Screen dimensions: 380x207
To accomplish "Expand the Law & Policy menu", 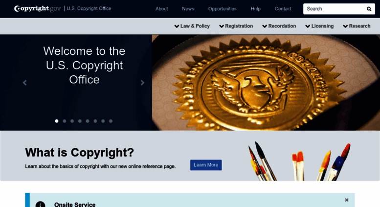I will point(192,26).
